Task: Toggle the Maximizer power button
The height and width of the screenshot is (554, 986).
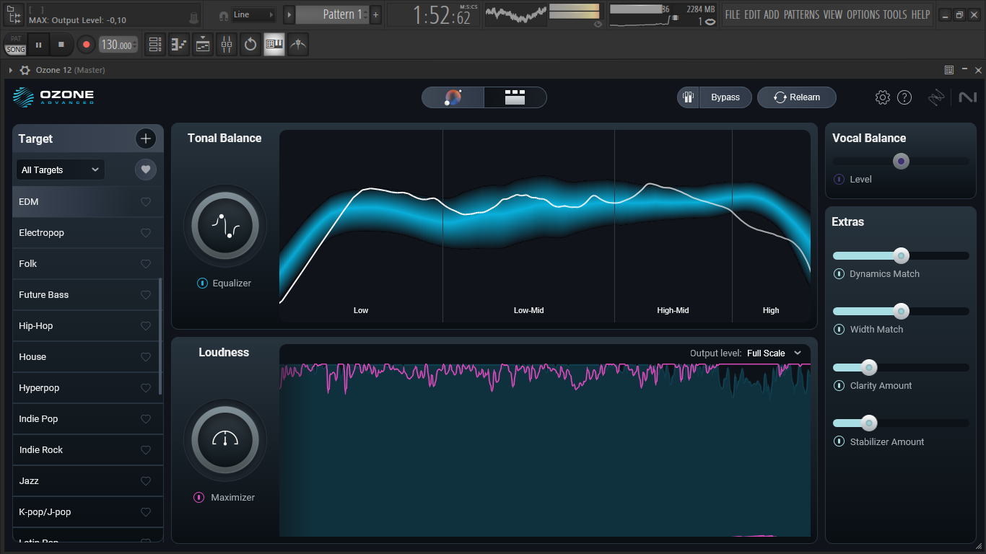Action: tap(199, 498)
